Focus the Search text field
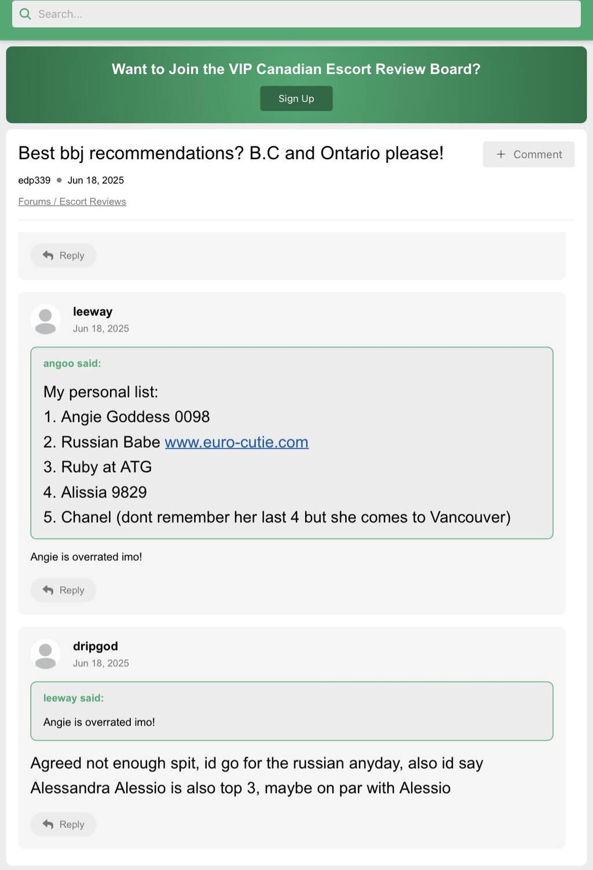This screenshot has height=870, width=593. click(301, 14)
